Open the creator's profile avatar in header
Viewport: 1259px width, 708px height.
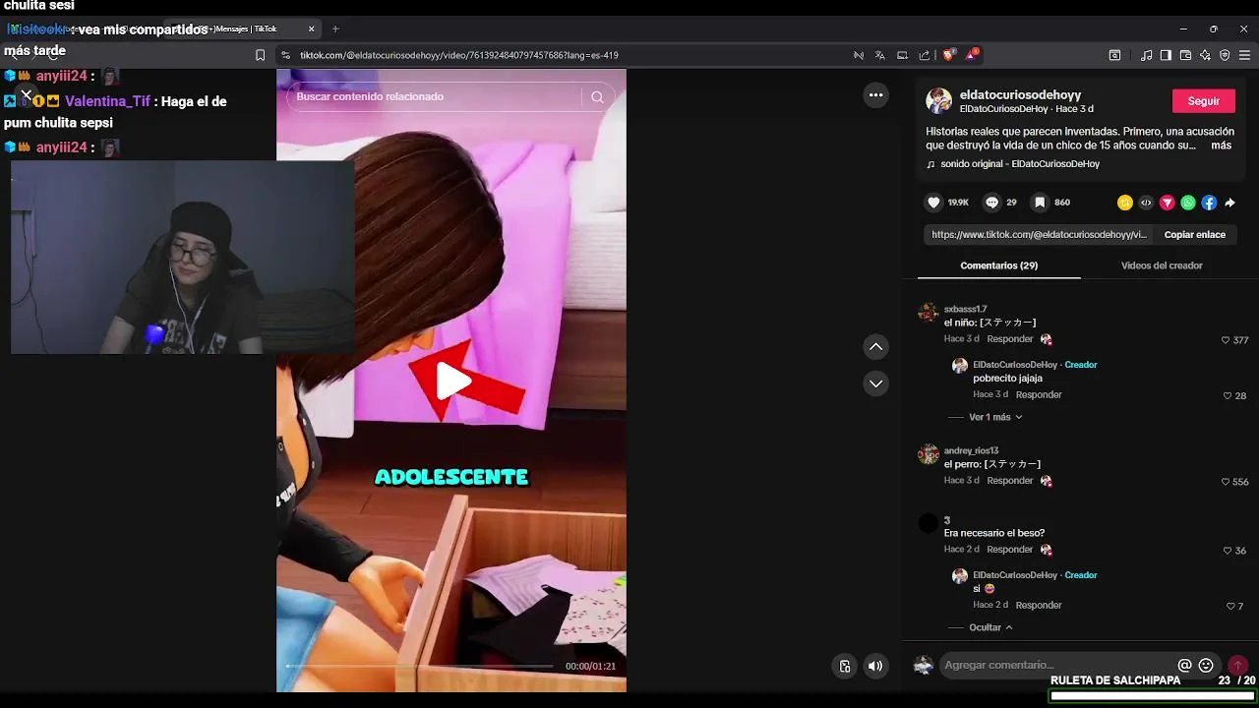tap(938, 101)
